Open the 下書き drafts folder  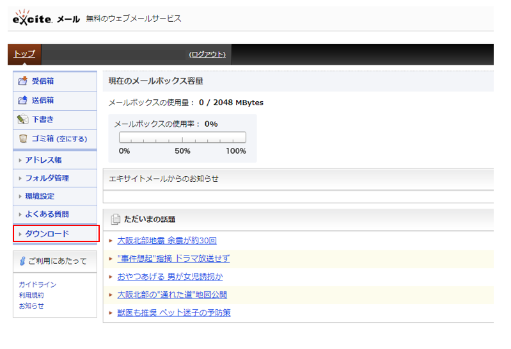pos(43,119)
